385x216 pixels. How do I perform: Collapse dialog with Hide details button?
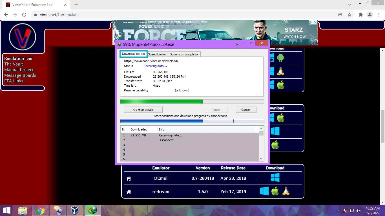pos(143,110)
